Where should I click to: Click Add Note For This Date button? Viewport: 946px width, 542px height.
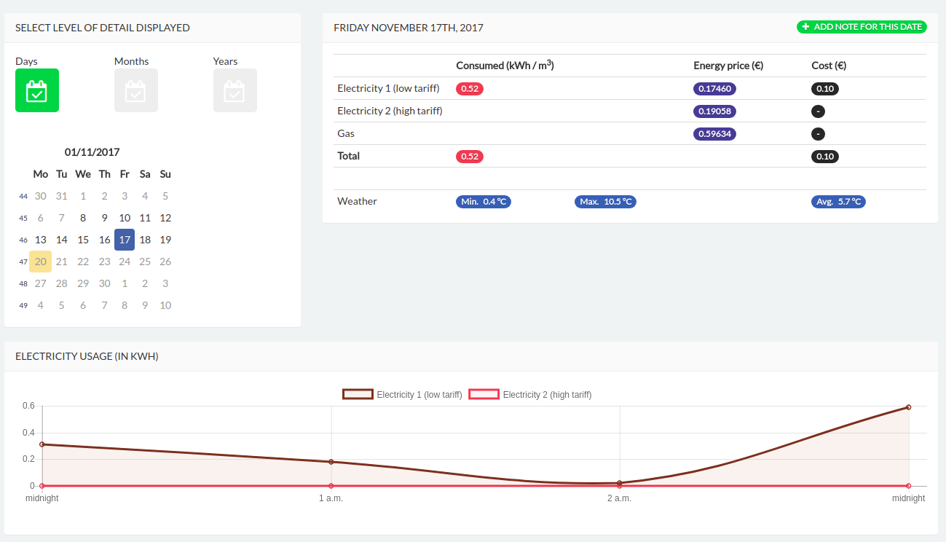click(x=862, y=27)
